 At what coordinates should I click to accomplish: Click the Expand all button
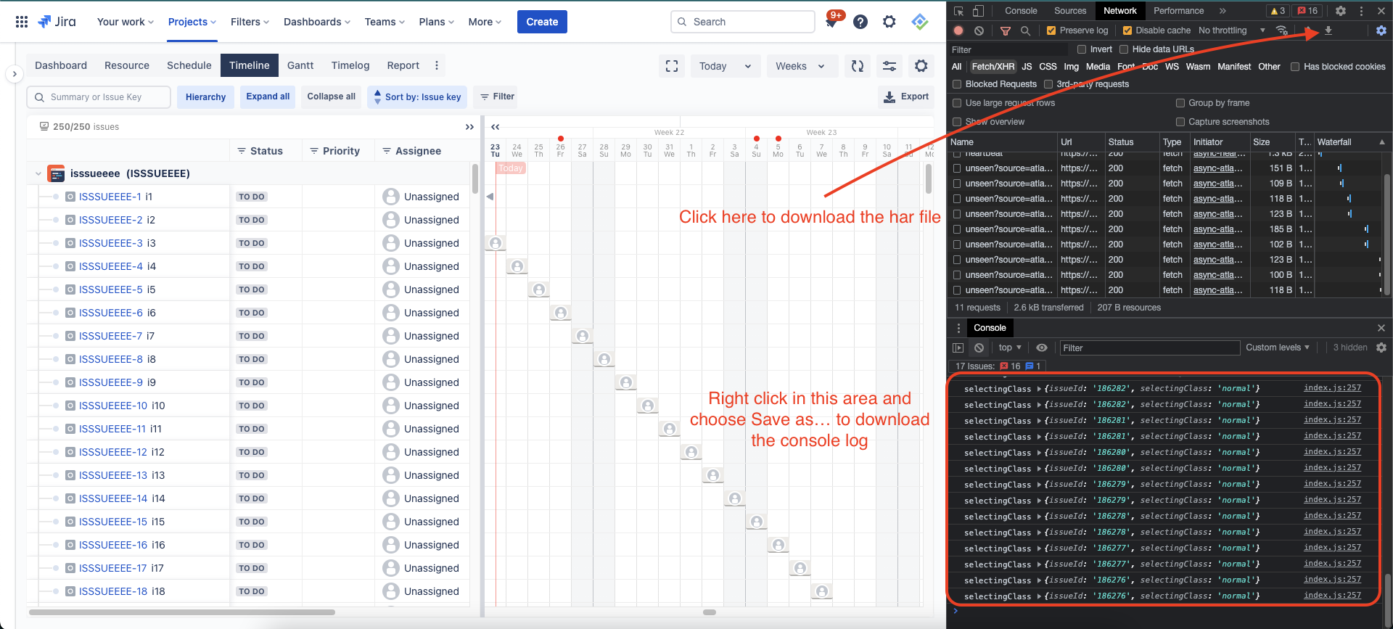[x=268, y=96]
